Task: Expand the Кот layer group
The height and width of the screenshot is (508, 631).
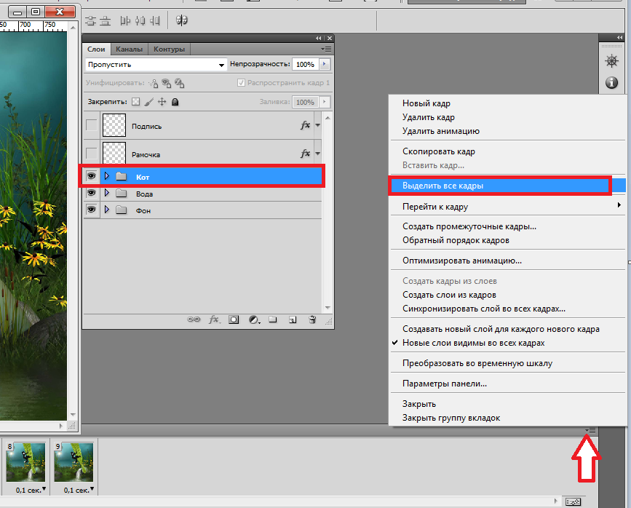Action: pyautogui.click(x=107, y=176)
